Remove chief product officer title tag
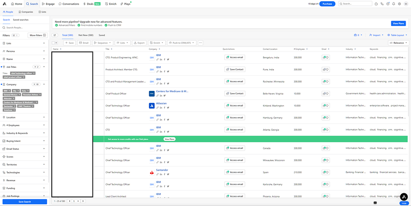This screenshot has width=411, height=206. coord(24,77)
